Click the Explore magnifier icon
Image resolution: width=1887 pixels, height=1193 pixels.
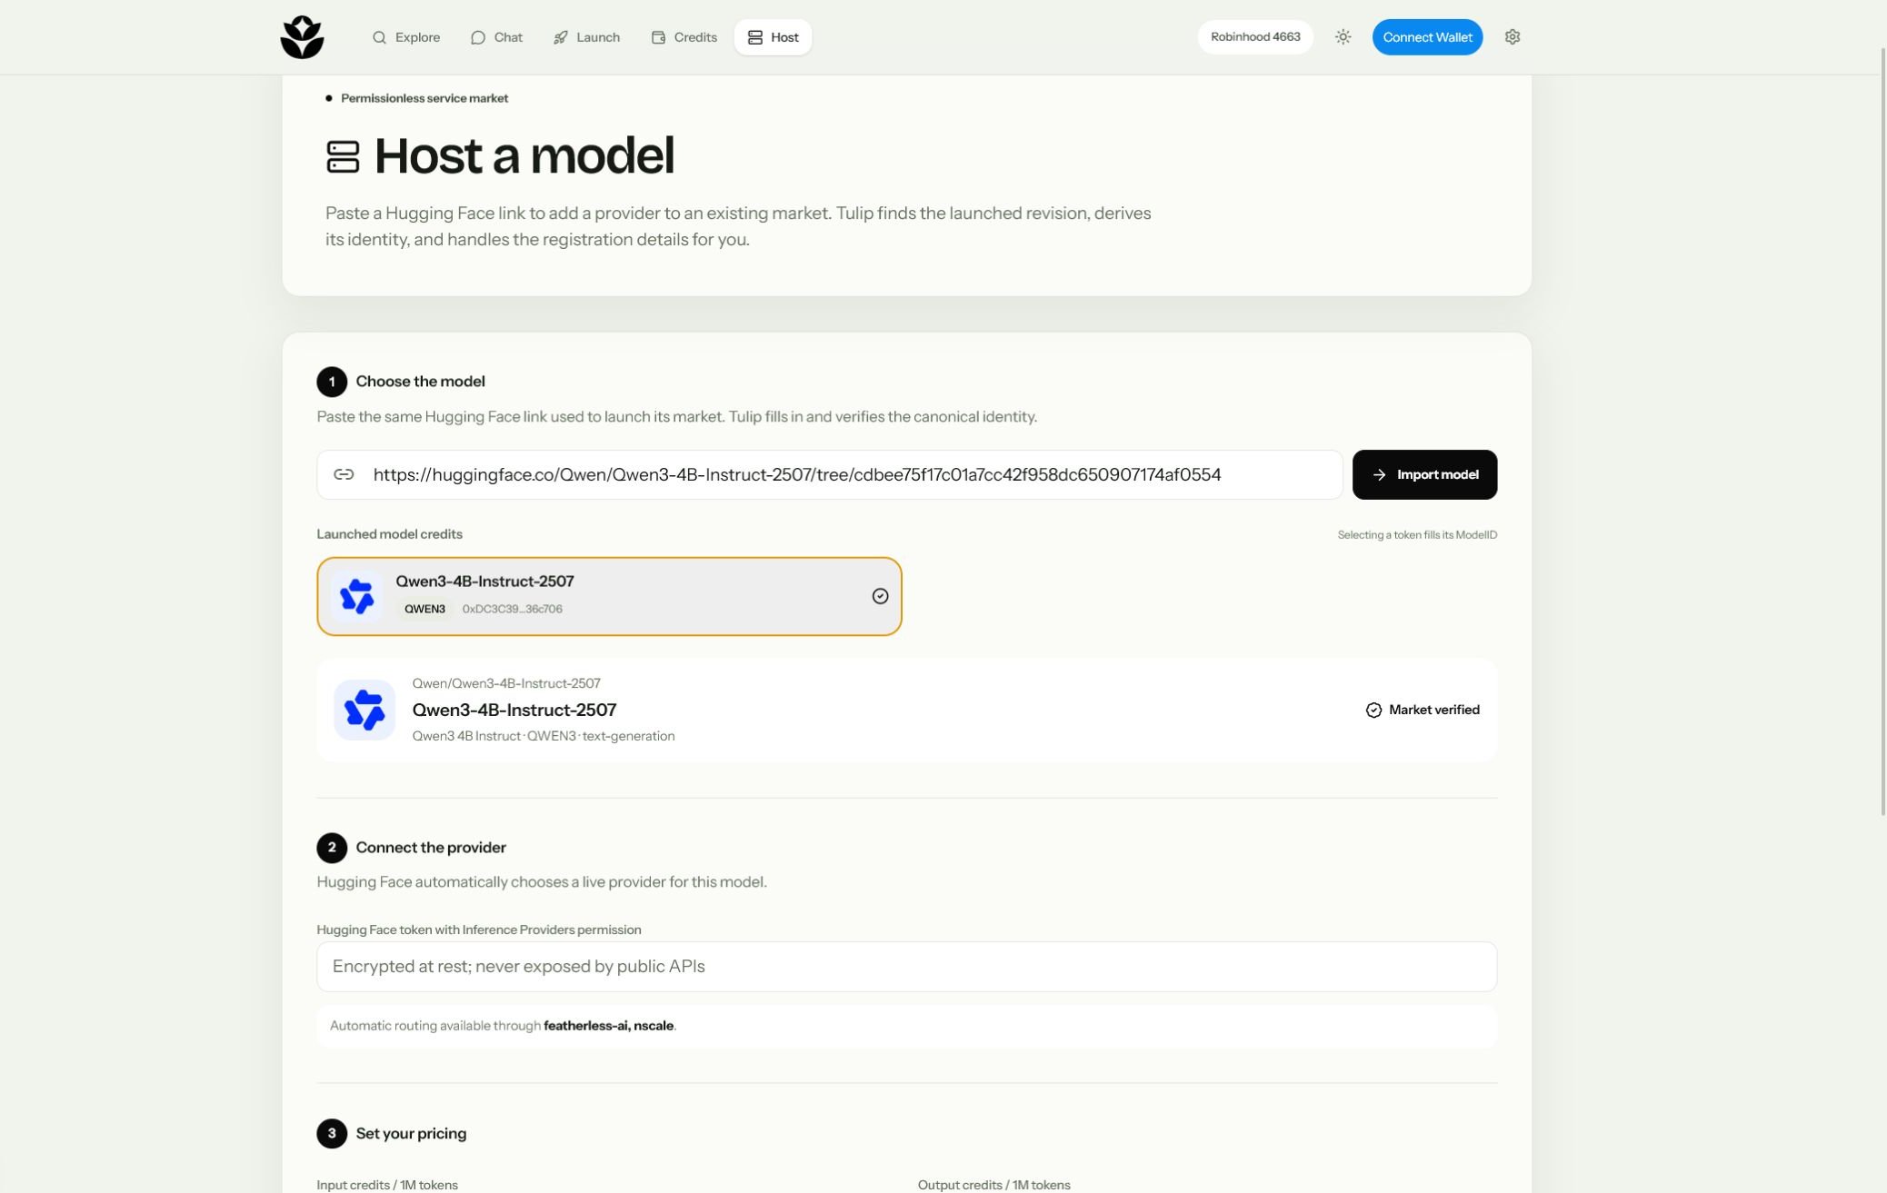[380, 37]
